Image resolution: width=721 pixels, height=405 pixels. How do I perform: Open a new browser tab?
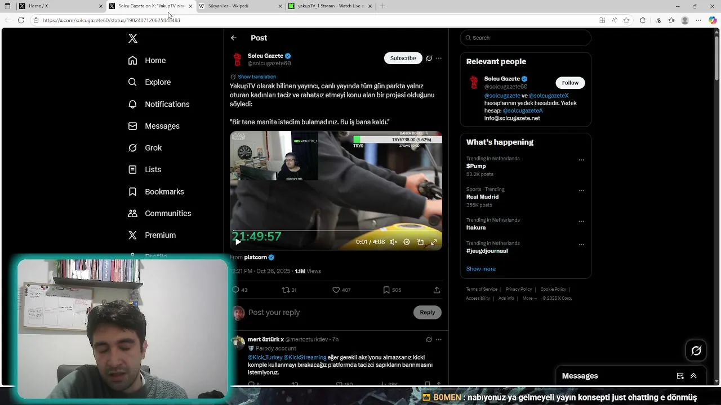pos(382,6)
